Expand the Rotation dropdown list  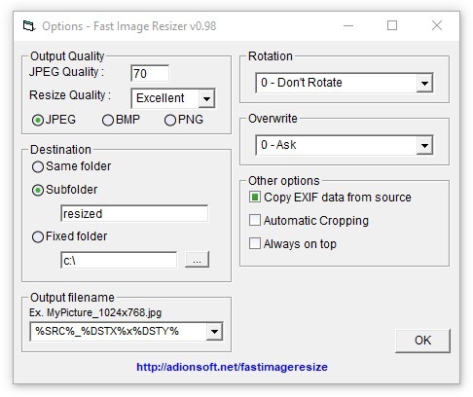[424, 83]
